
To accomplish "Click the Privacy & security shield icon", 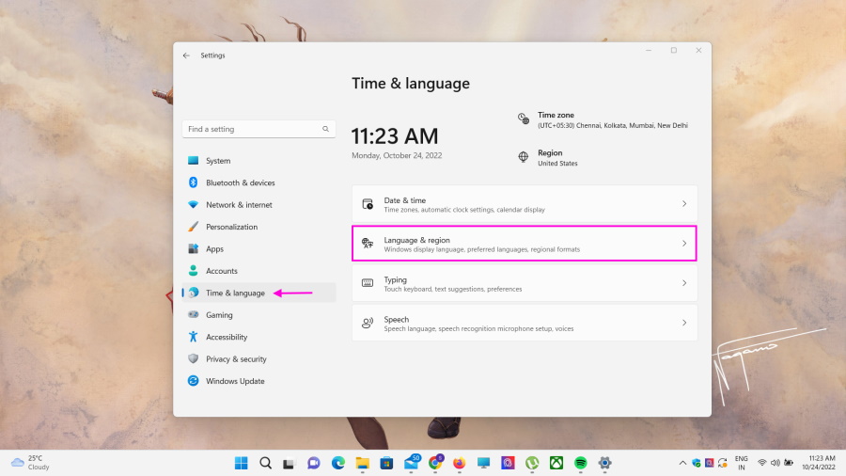I will coord(193,359).
